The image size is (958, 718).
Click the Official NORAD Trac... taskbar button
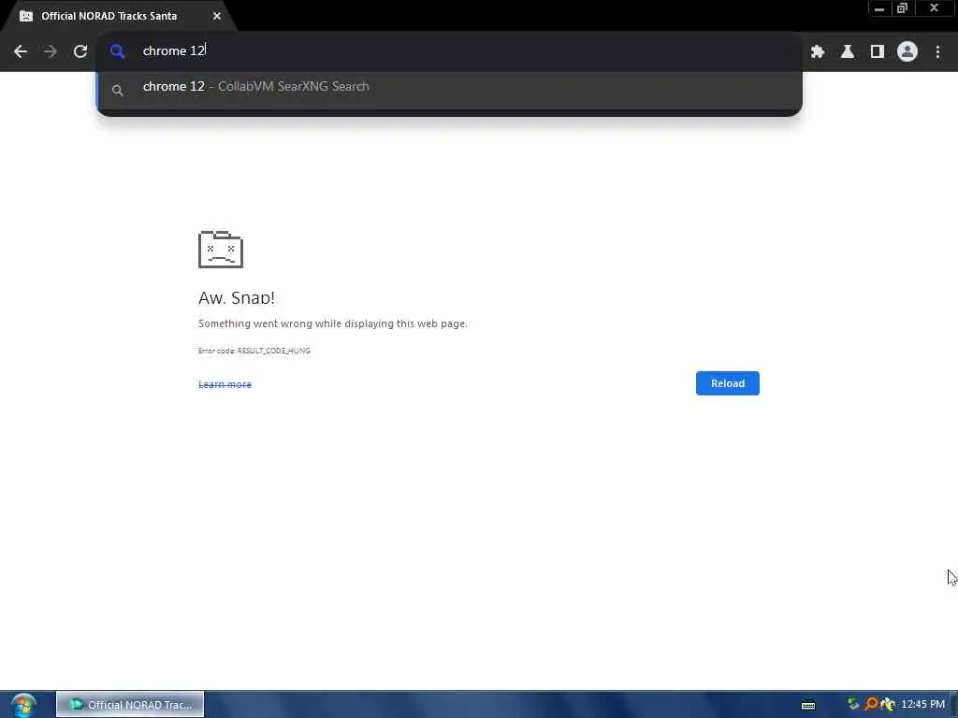pyautogui.click(x=130, y=705)
